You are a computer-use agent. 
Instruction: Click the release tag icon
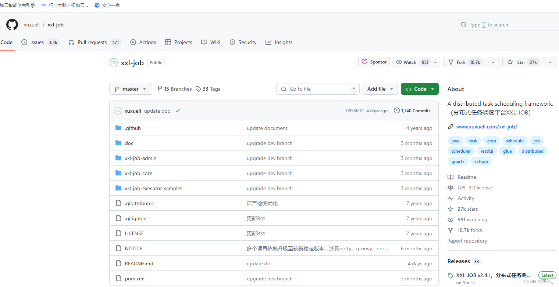coord(451,276)
